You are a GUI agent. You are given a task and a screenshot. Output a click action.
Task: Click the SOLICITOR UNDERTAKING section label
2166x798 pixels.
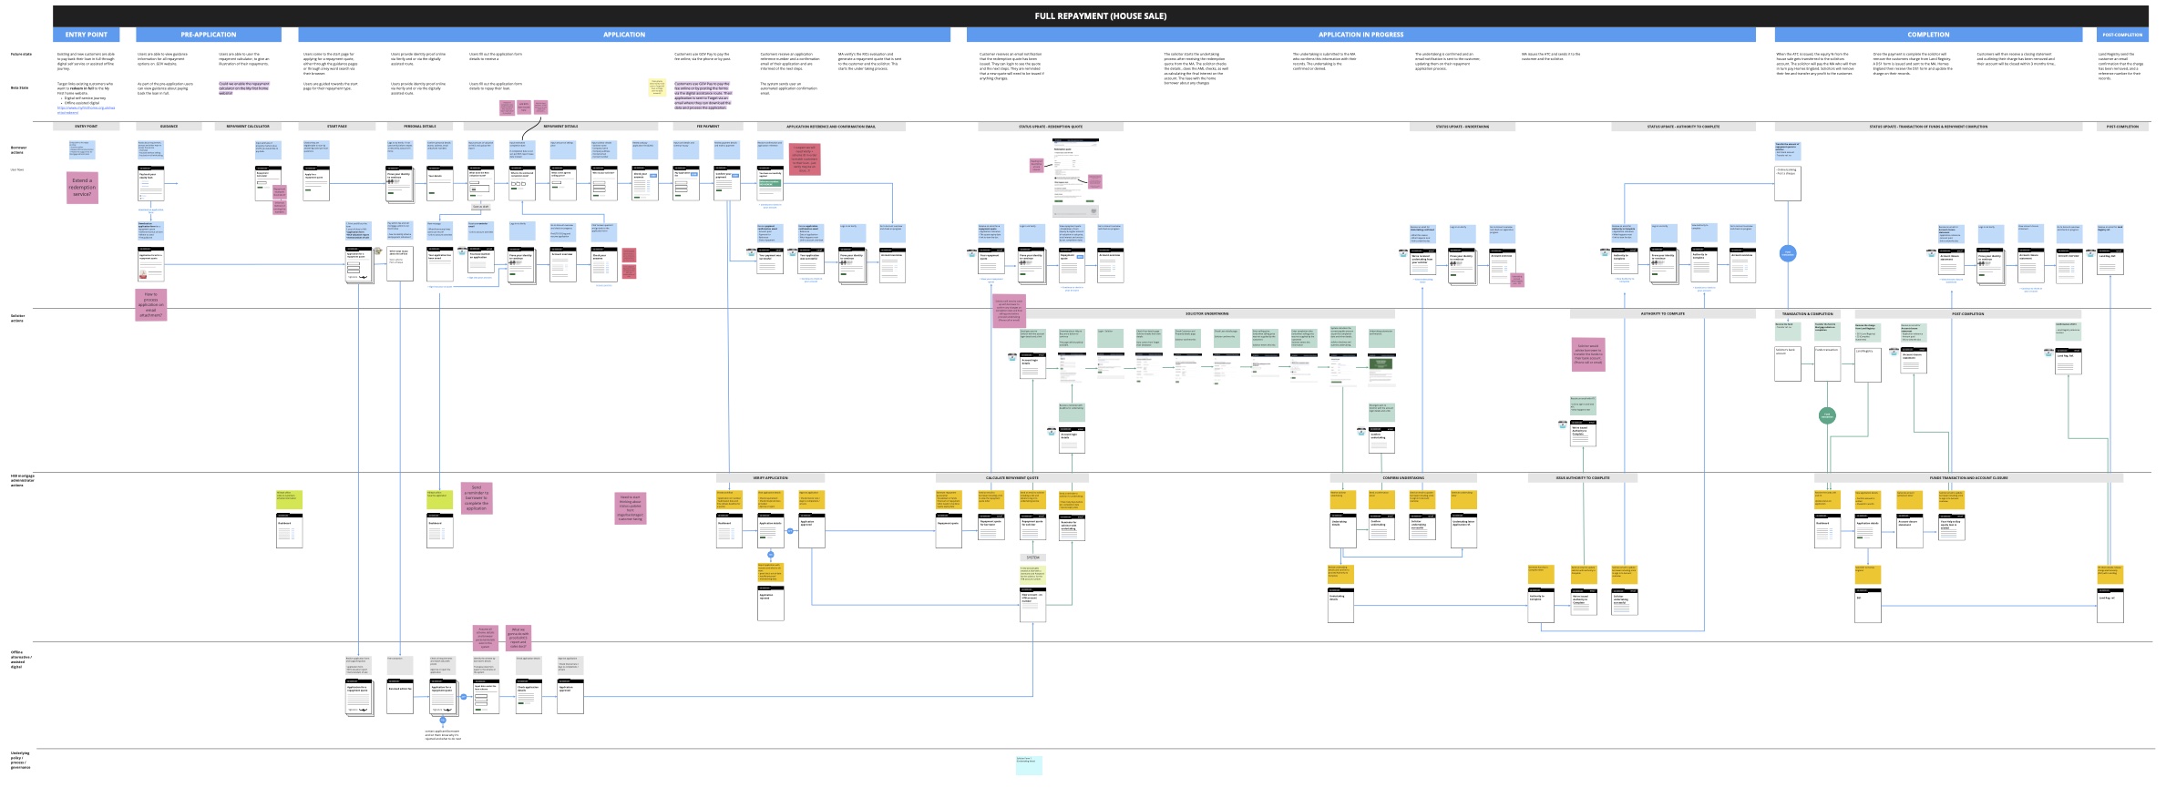pyautogui.click(x=1206, y=313)
